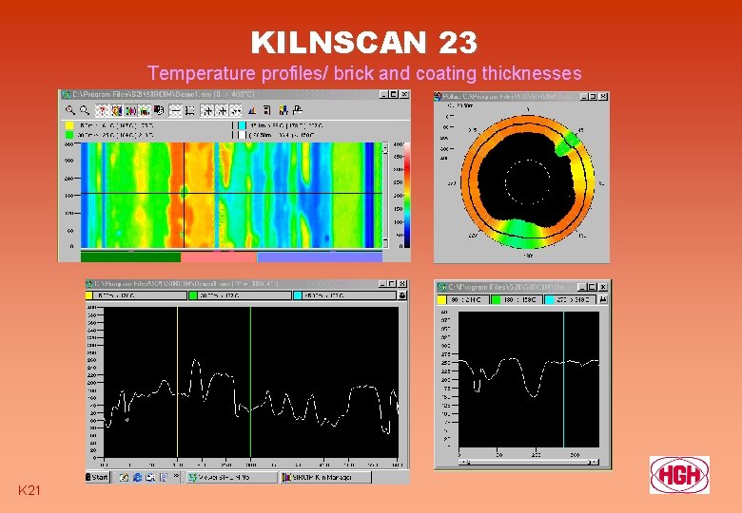
Task: Click the cyan 270° value field
Action: tap(570, 299)
